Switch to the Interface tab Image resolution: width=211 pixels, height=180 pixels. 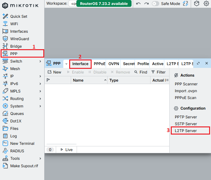(x=80, y=64)
